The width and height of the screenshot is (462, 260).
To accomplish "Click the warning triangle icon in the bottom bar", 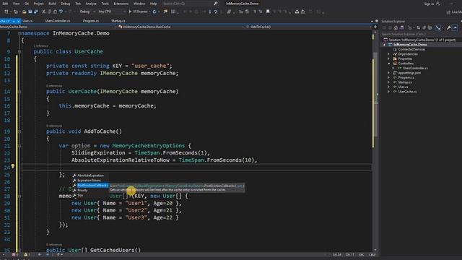I will (x=26, y=254).
